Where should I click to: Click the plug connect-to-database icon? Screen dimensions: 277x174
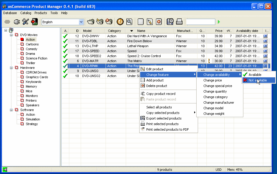[17, 22]
